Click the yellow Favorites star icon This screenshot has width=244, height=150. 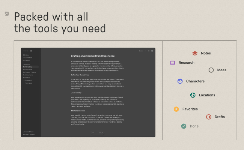pyautogui.click(x=176, y=109)
